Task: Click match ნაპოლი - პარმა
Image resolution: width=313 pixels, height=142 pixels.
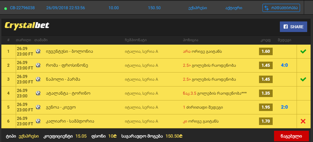Action: point(63,79)
